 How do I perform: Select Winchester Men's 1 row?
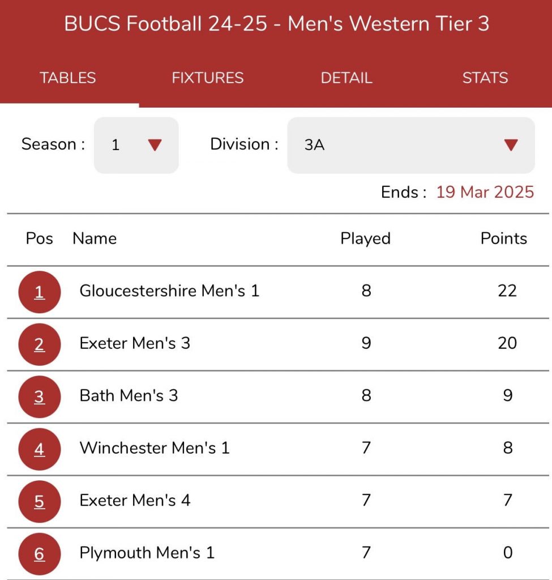[155, 448]
